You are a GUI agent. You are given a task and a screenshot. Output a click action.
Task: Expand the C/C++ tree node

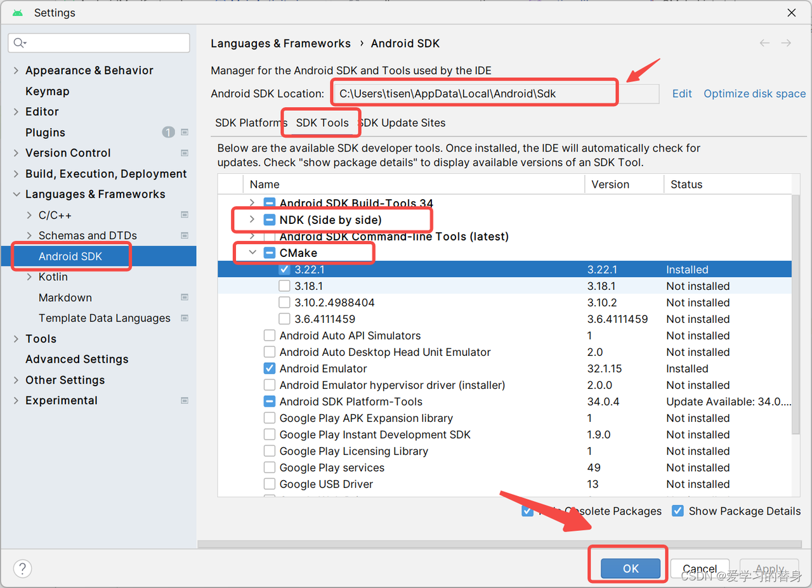tap(29, 215)
